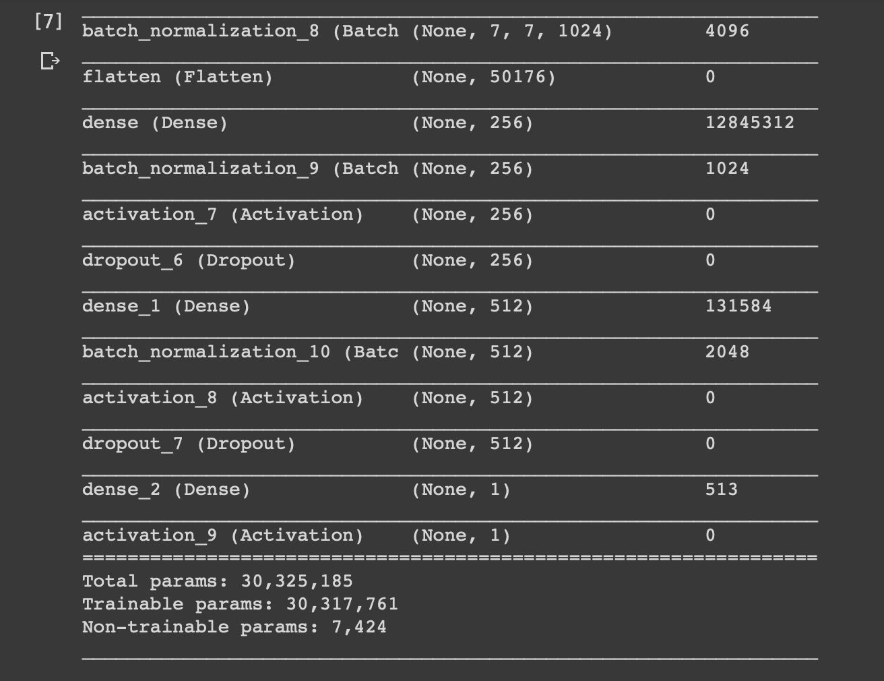Click the activation_7 (Activation) row
Screen dimensions: 884x681
tap(222, 214)
